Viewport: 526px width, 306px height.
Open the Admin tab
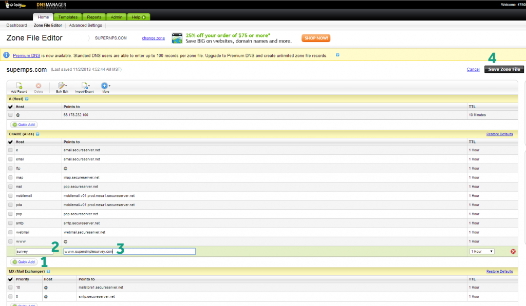[x=117, y=17]
